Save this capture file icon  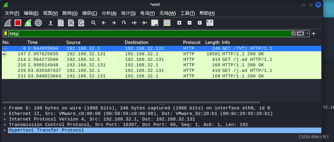pyautogui.click(x=61, y=23)
